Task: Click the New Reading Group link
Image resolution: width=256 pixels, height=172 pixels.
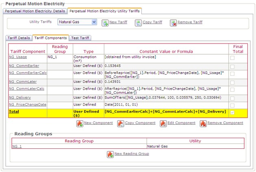Action: click(x=132, y=154)
